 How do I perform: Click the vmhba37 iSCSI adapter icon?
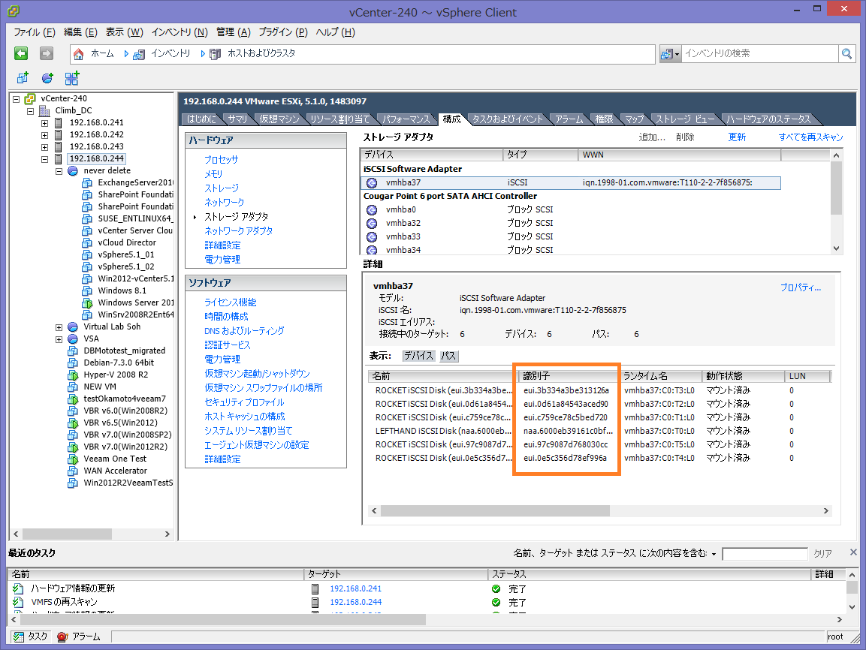pos(372,182)
